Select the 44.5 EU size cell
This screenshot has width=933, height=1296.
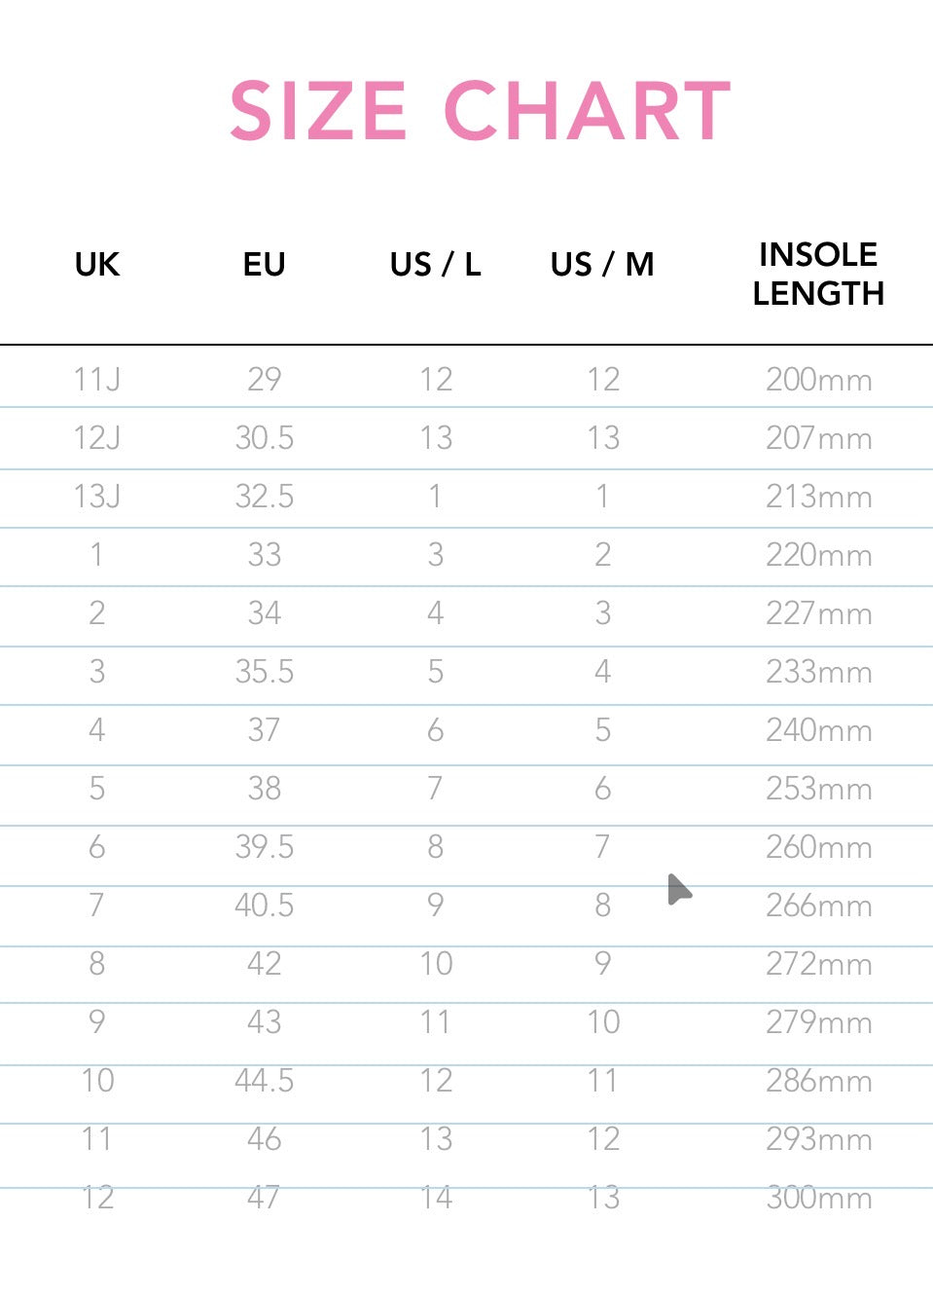coord(264,1081)
